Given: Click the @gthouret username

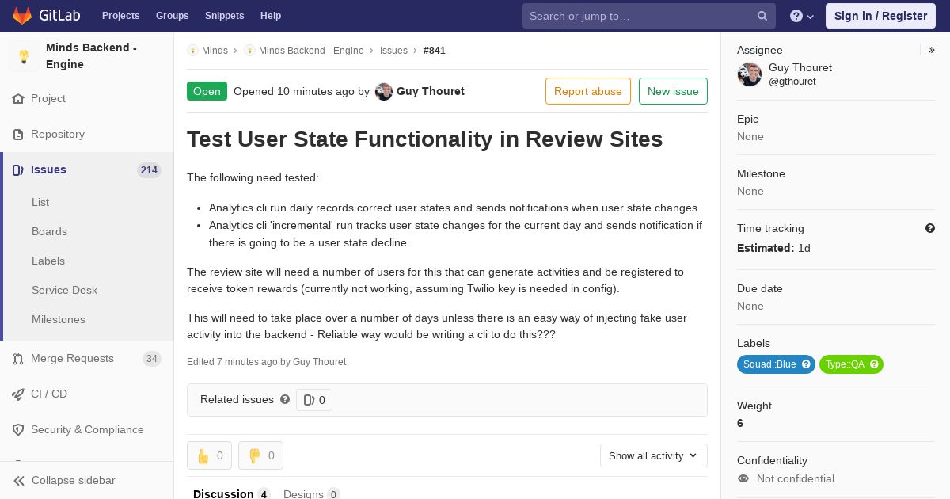Looking at the screenshot, I should coord(792,82).
